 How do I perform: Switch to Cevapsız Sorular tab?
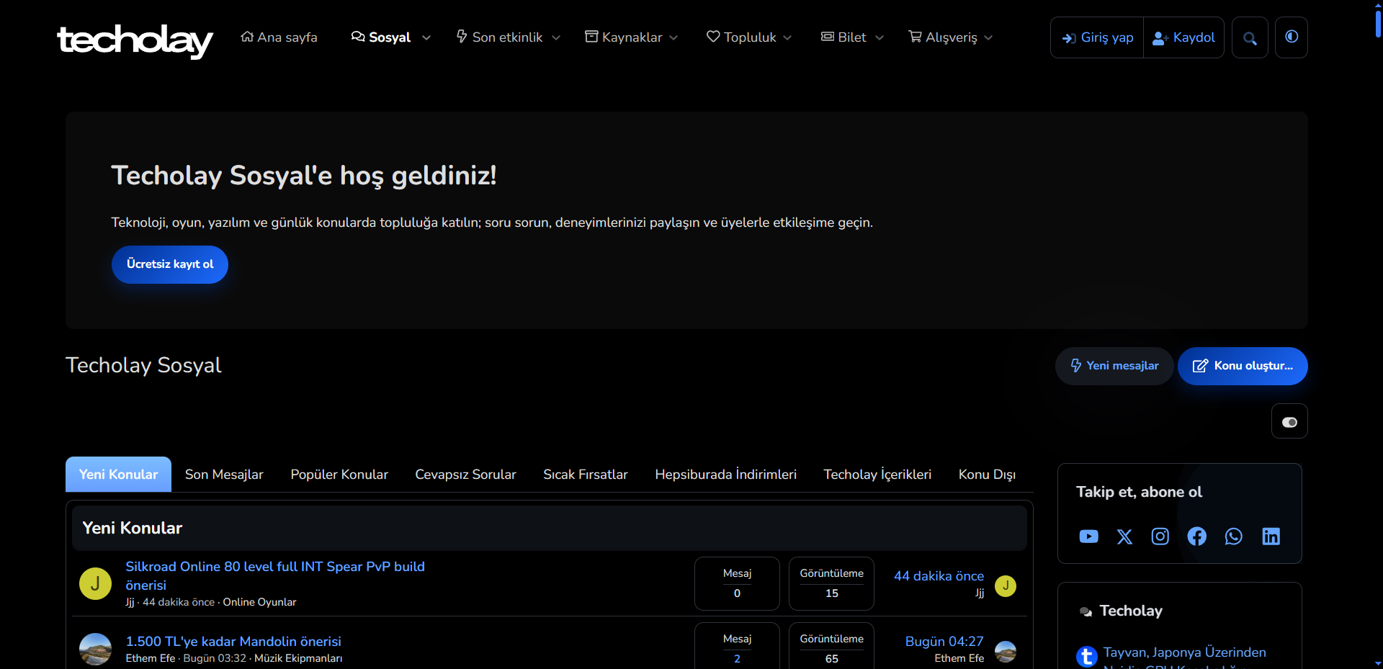[x=465, y=475]
